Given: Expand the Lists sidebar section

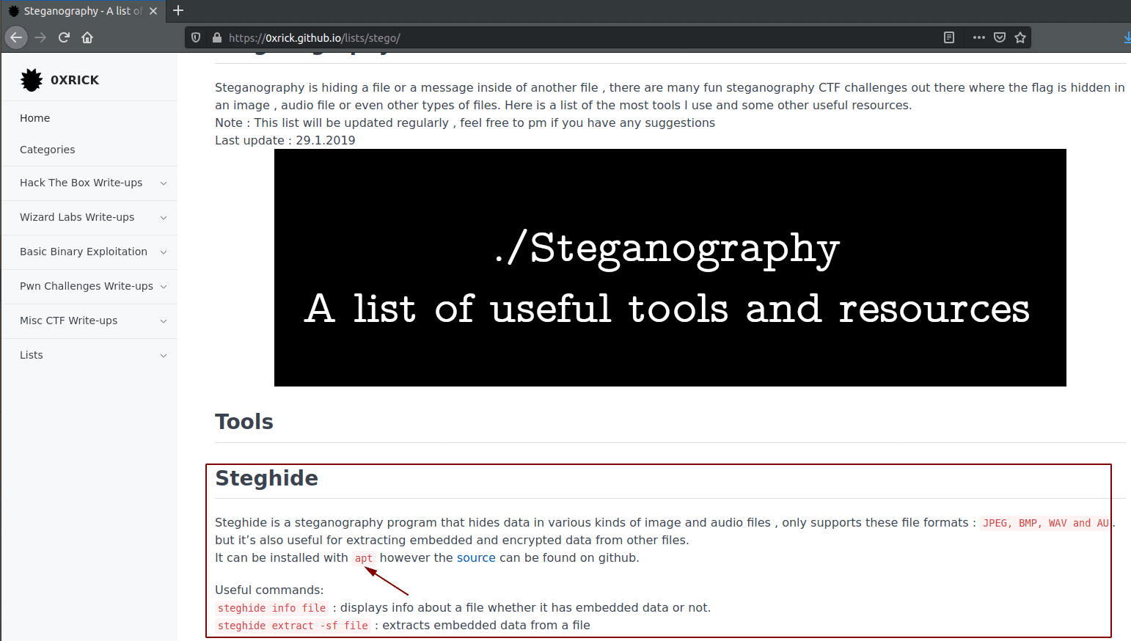Looking at the screenshot, I should click(163, 356).
